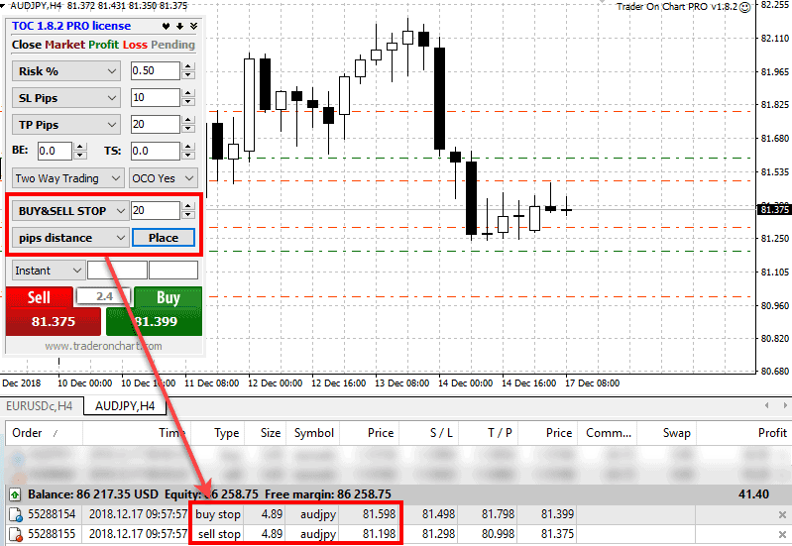
Task: Decrease SL Pips value
Action: (188, 102)
